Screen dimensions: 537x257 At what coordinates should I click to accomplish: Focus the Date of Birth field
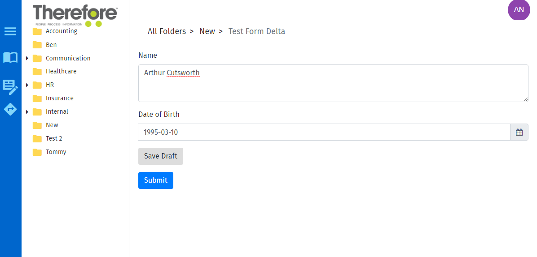324,132
